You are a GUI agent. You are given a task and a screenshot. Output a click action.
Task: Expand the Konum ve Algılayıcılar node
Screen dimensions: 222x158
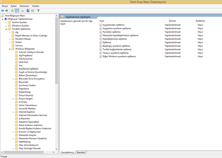point(13,132)
